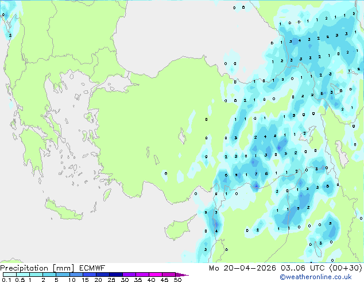Click the '(00+30)' forecast offset text
364x282 pixels.
coord(346,268)
